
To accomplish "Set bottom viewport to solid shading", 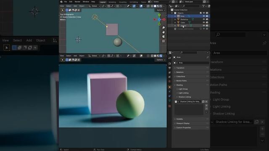I will coord(155,56).
